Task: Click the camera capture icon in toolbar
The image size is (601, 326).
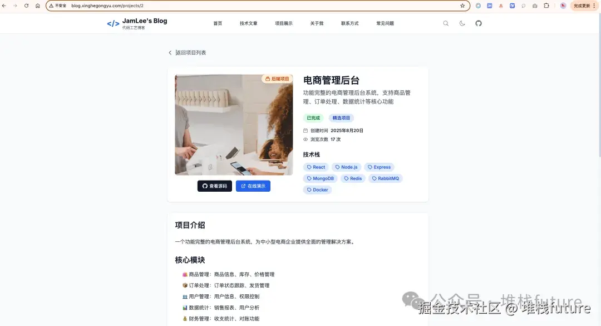Action: tap(535, 6)
